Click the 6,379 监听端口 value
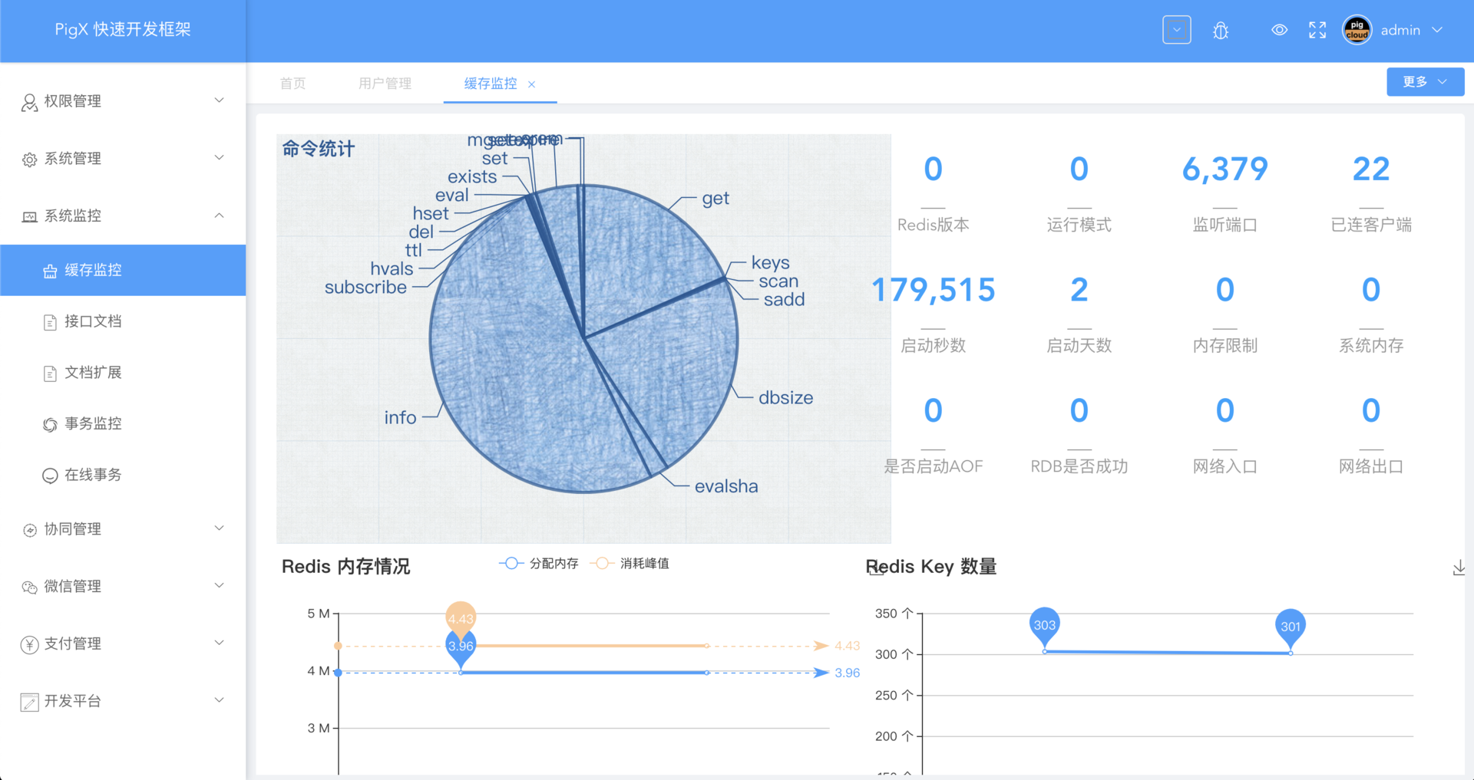Viewport: 1474px width, 780px height. coord(1224,169)
